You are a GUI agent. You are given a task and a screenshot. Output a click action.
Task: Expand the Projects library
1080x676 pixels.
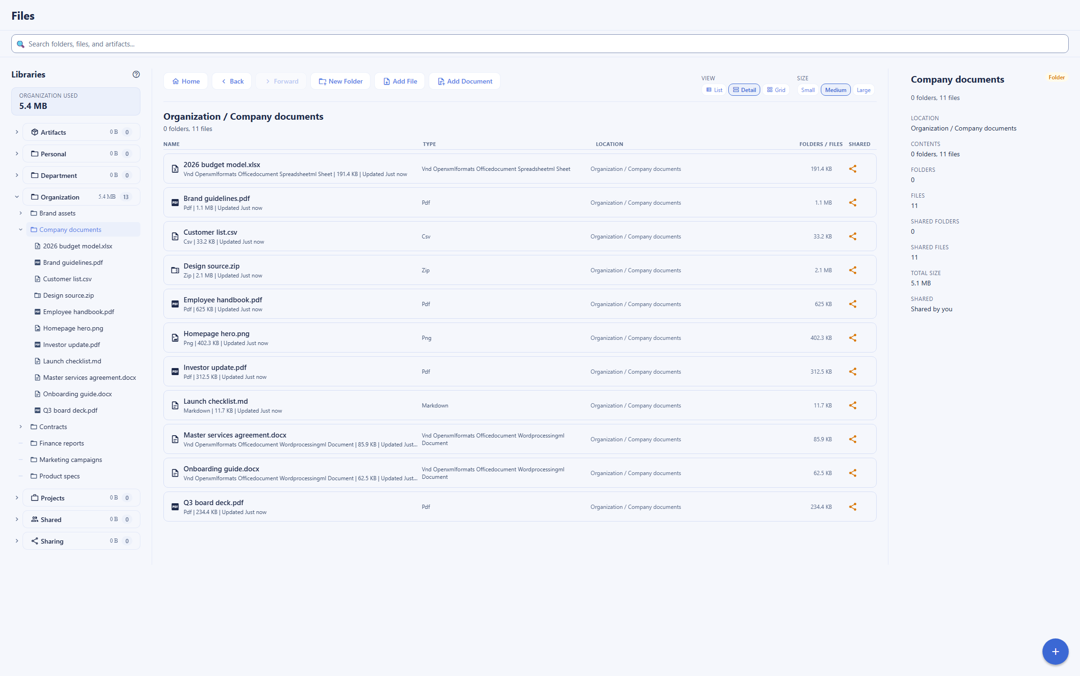[x=17, y=498]
